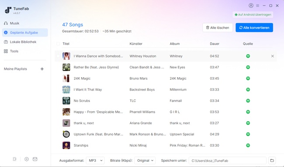
Task: Click Spotify source icon for No Scrubs
Action: coord(248,101)
